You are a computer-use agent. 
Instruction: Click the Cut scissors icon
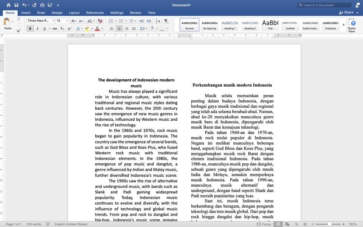(x=19, y=19)
